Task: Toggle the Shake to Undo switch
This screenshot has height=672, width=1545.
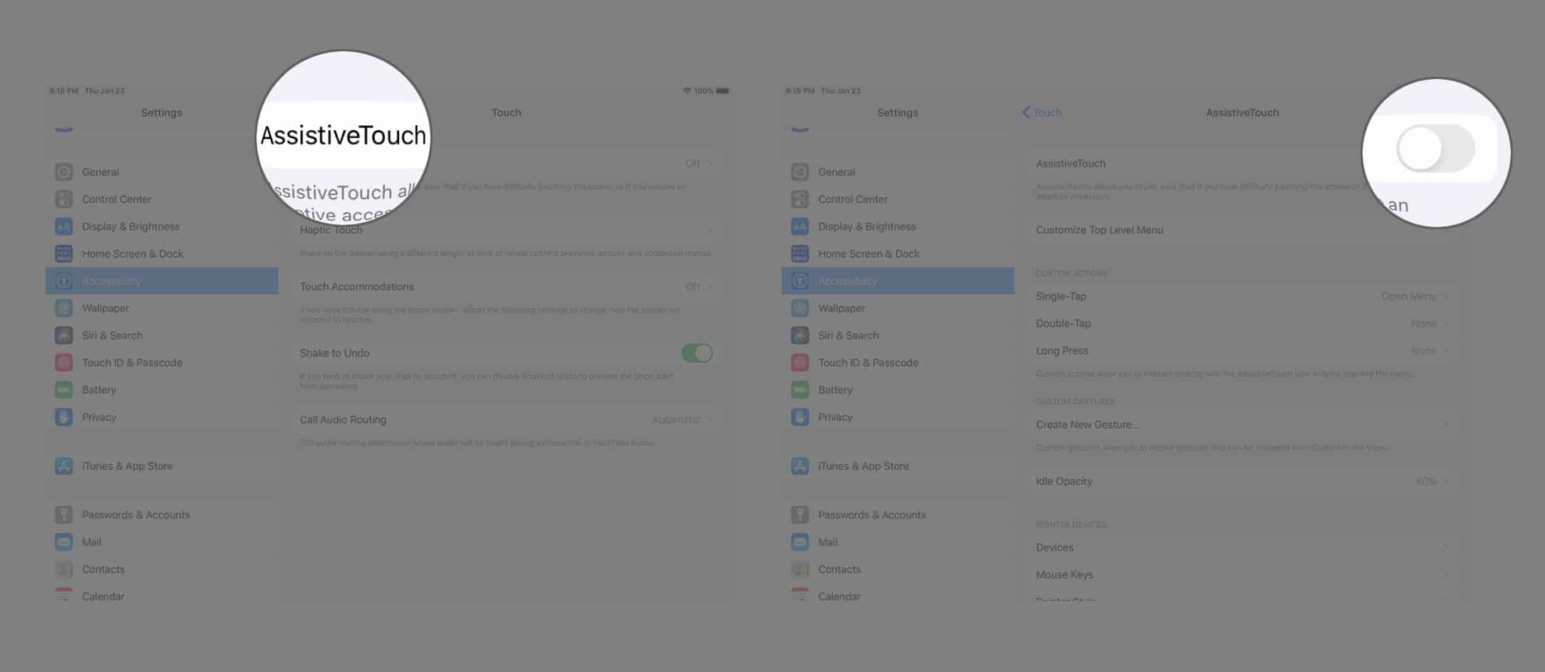Action: tap(697, 353)
